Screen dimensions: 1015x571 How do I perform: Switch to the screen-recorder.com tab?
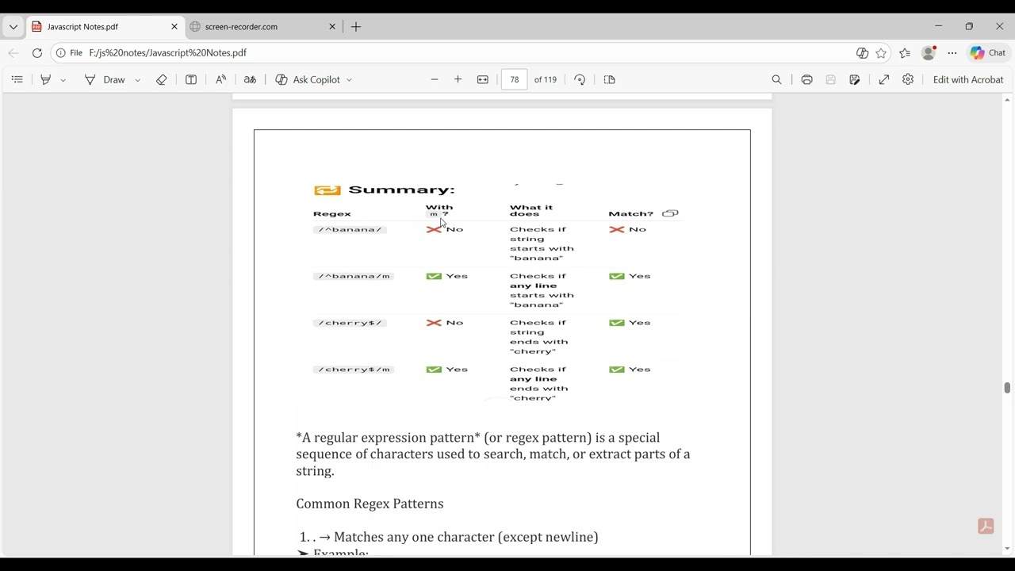(264, 27)
